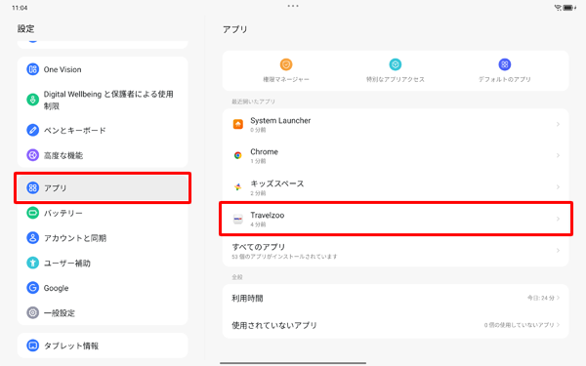Expand 利用時間 row chevron
The height and width of the screenshot is (366, 586).
pyautogui.click(x=559, y=298)
